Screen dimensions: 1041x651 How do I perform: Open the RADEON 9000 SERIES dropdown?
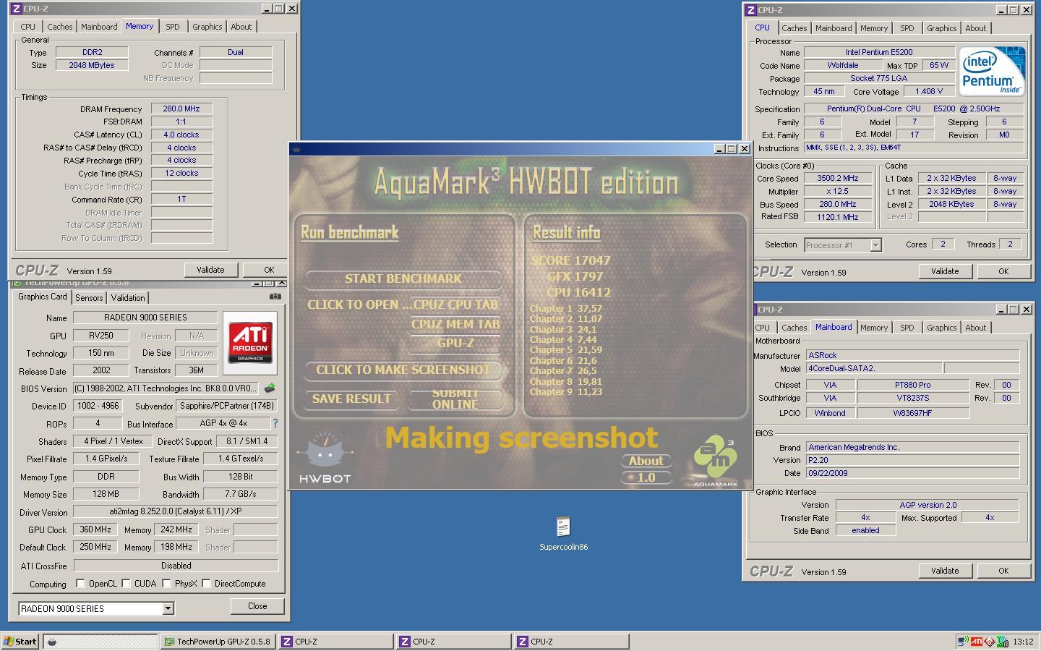168,608
